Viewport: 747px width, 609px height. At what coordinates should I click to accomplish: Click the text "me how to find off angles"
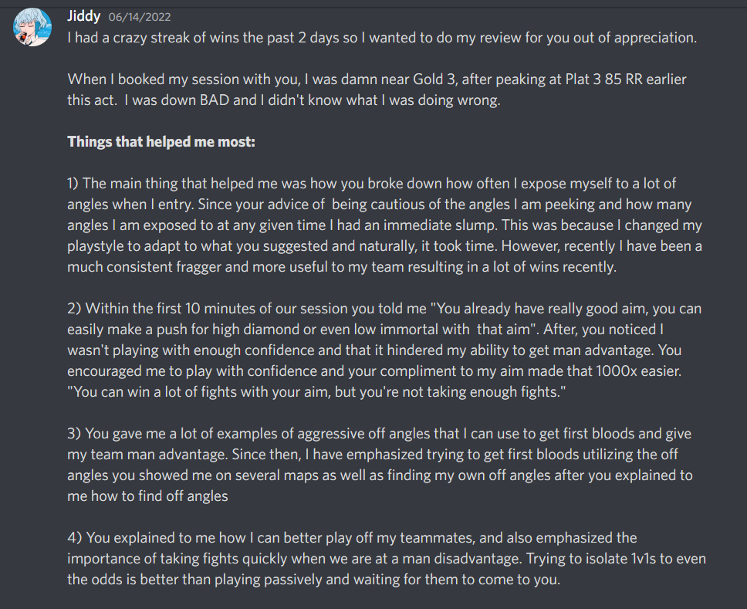tap(147, 496)
